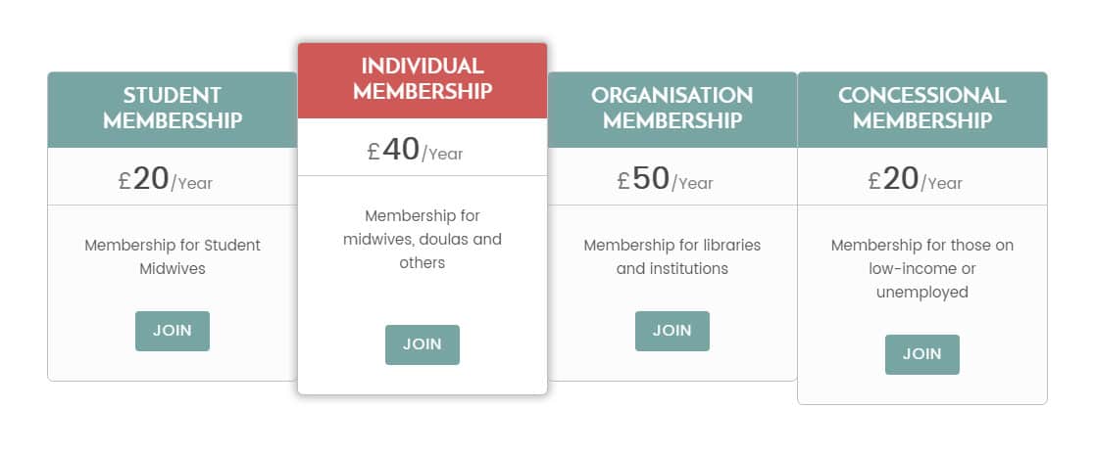1095x456 pixels.
Task: Click "libraries and institutions" description
Action: coord(672,256)
